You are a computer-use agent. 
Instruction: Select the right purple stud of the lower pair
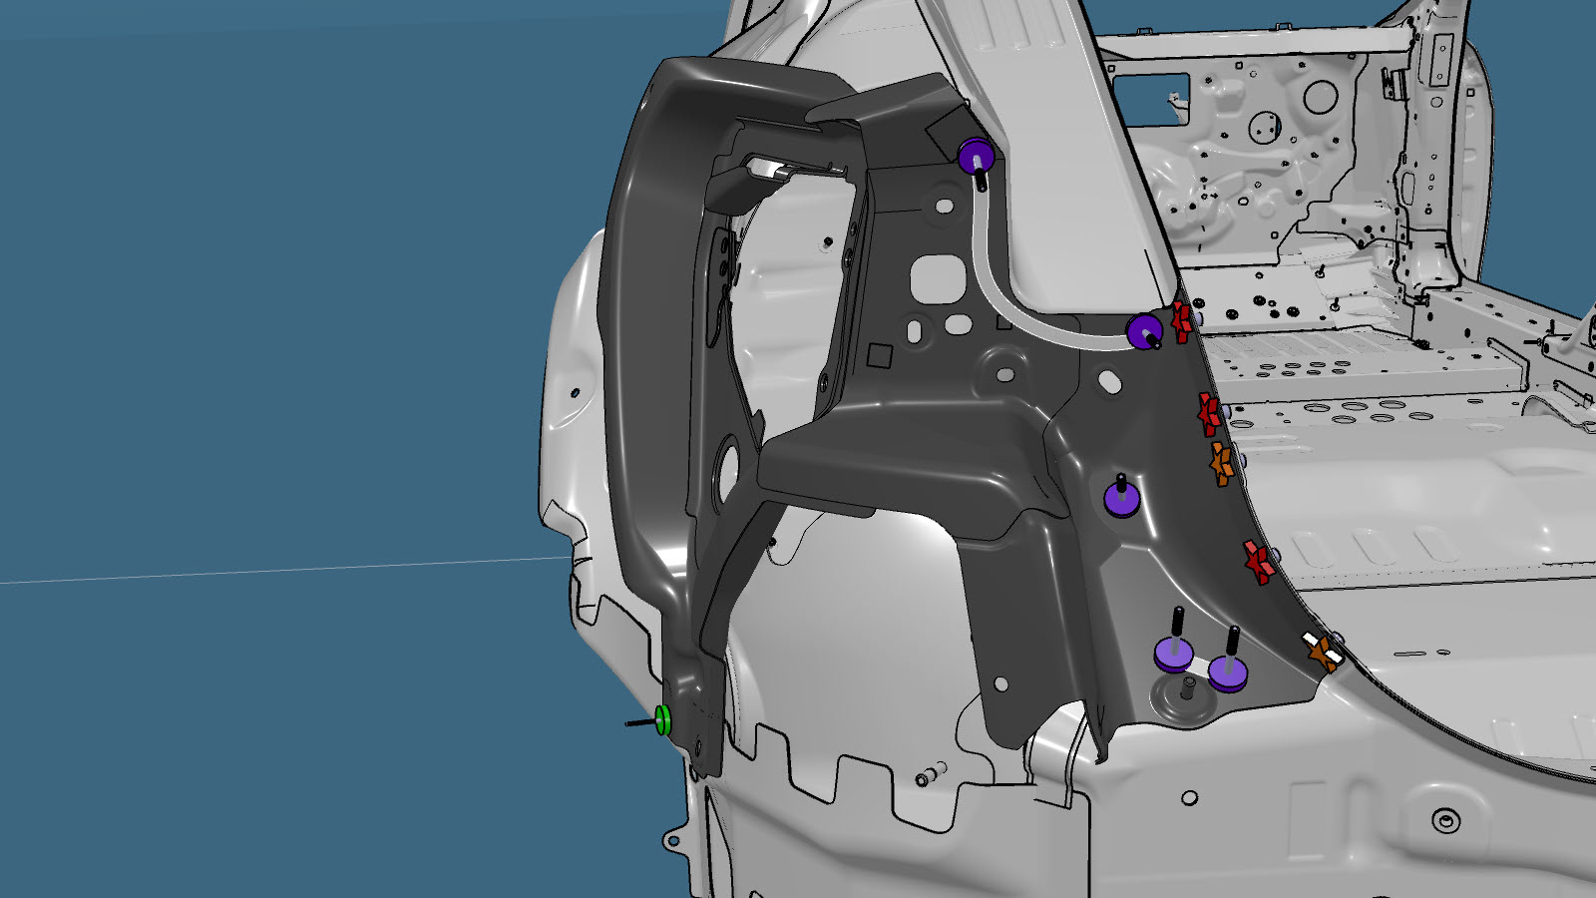[x=1228, y=673]
